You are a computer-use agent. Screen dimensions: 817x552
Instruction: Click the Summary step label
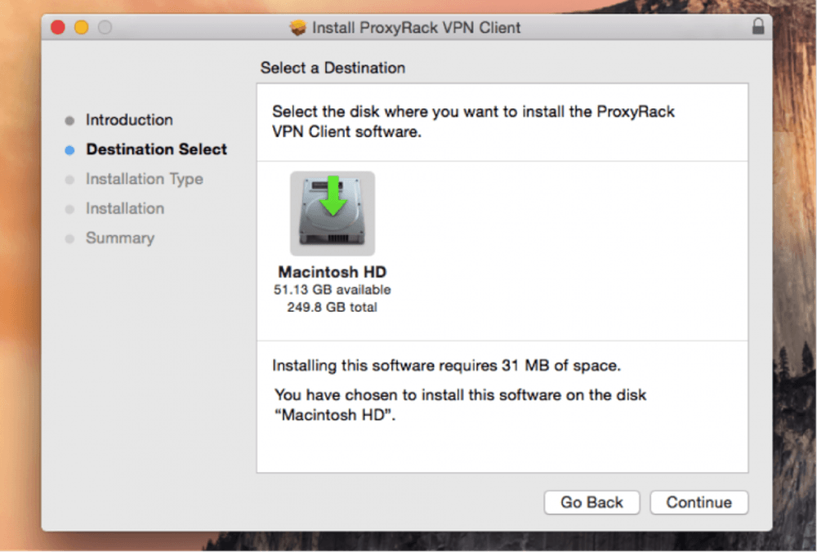[x=120, y=238]
